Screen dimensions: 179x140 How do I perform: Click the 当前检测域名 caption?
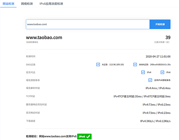pyautogui.click(x=32, y=42)
